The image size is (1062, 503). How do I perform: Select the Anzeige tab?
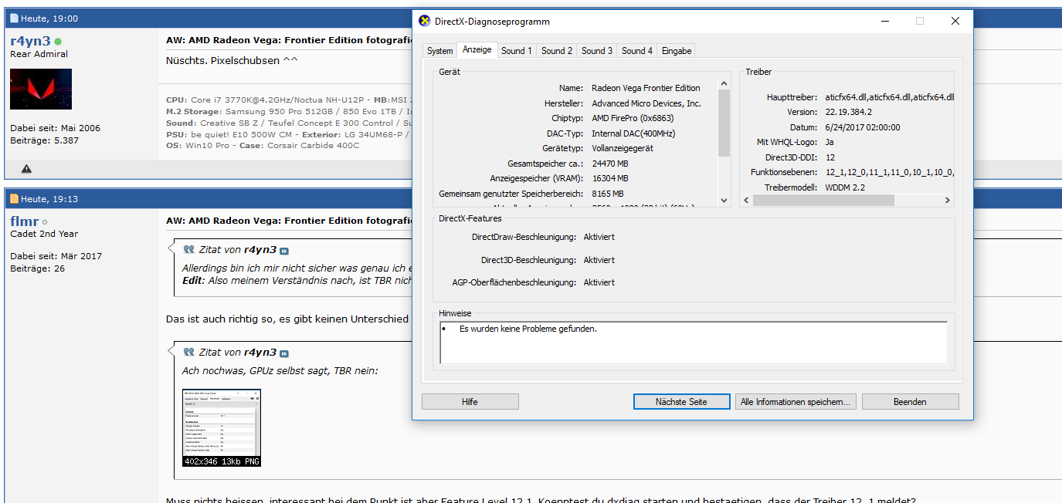point(477,49)
